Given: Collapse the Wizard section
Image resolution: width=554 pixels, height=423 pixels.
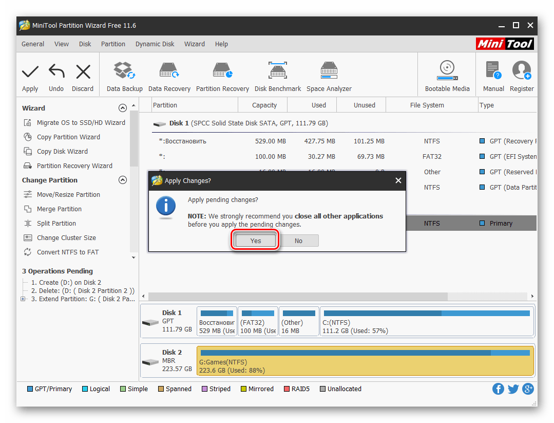Looking at the screenshot, I should pos(122,108).
